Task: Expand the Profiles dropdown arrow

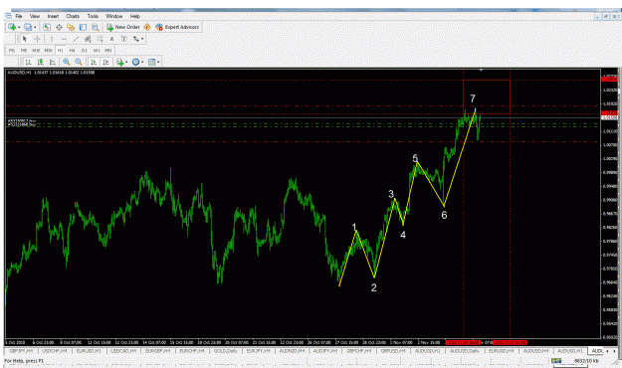Action: pos(35,28)
